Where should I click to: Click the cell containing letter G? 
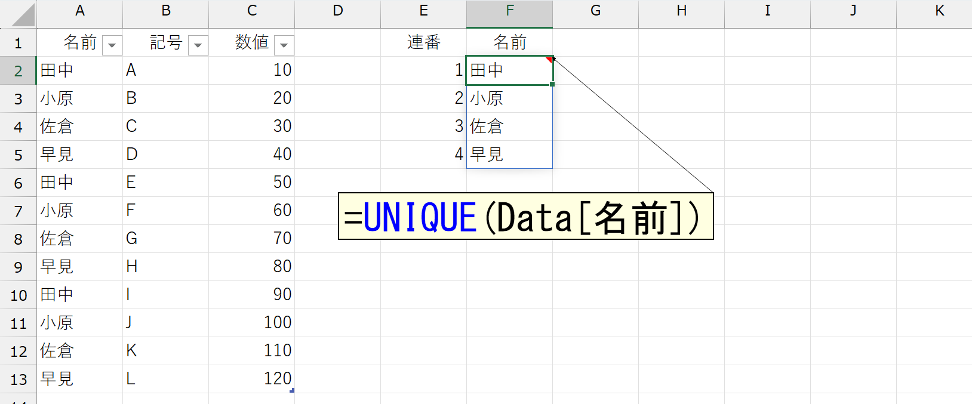click(x=166, y=239)
